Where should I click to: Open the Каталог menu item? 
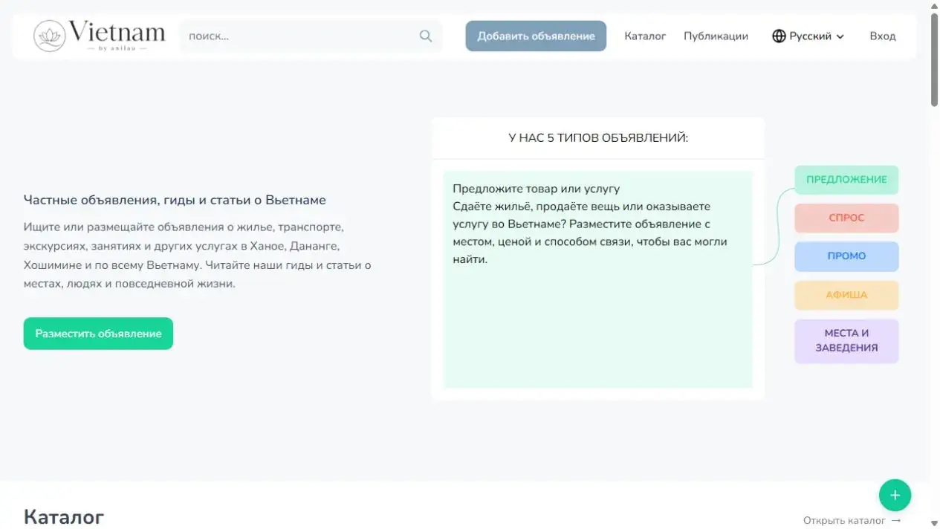coord(645,36)
